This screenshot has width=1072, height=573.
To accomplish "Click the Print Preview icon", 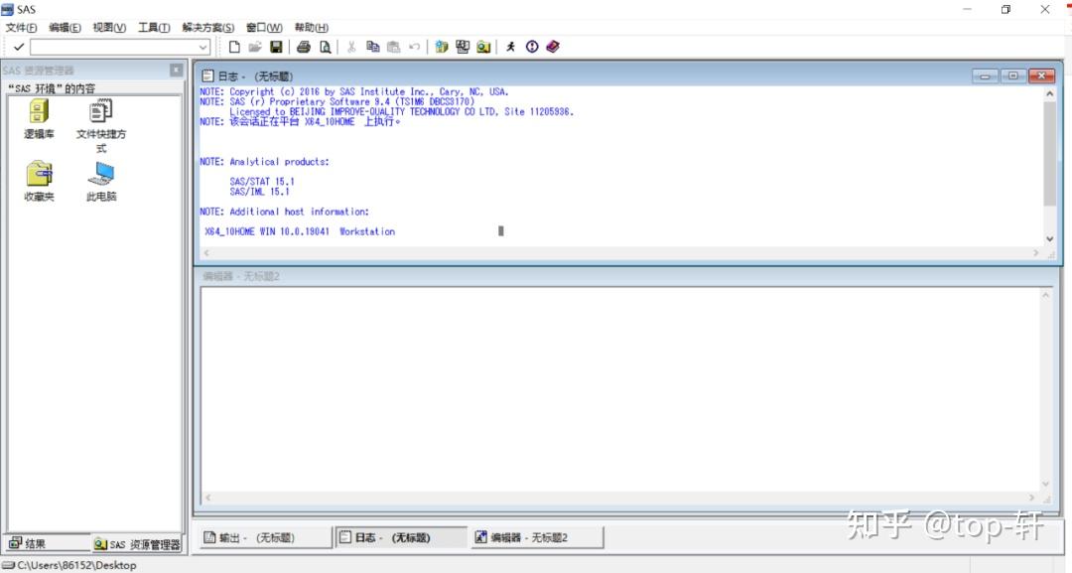I will pos(325,47).
